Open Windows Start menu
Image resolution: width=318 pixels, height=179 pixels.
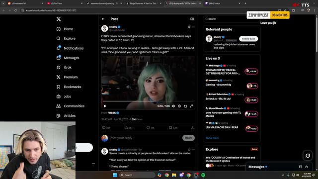(x=115, y=175)
